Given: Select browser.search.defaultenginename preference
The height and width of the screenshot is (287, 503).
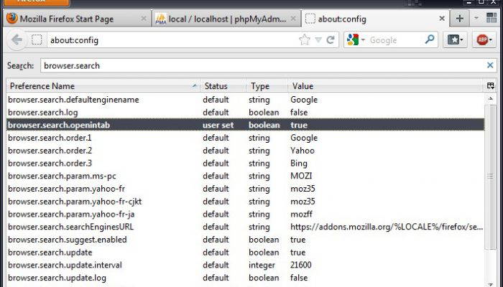Looking at the screenshot, I should tap(73, 100).
